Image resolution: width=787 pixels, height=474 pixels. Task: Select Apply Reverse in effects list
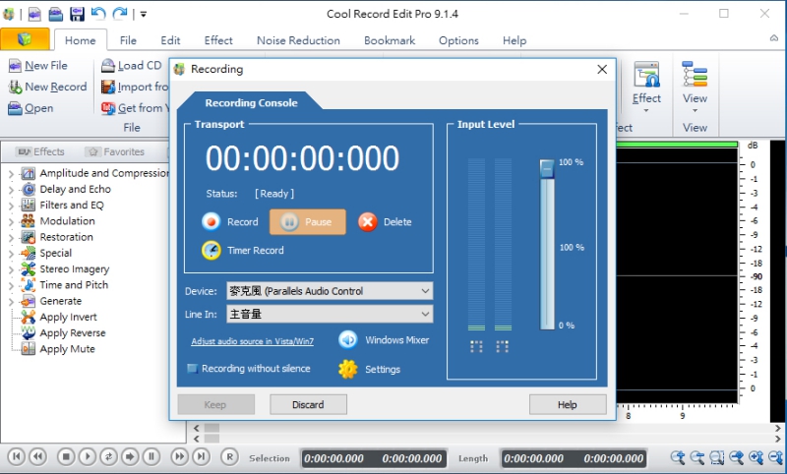[72, 333]
